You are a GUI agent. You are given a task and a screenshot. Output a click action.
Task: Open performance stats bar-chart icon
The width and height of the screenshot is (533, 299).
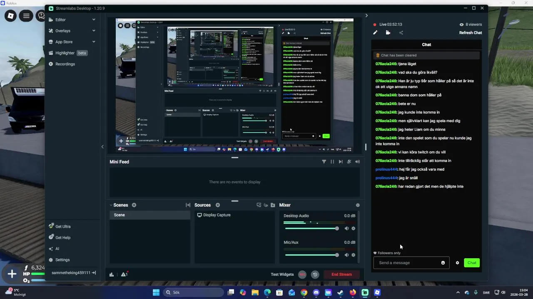112,274
